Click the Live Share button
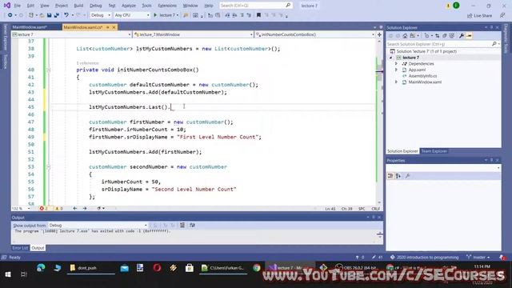 point(479,15)
